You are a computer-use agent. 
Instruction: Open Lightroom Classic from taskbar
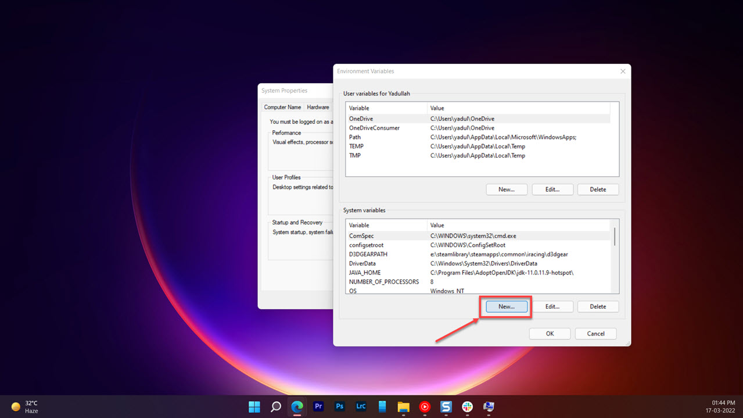[361, 406]
